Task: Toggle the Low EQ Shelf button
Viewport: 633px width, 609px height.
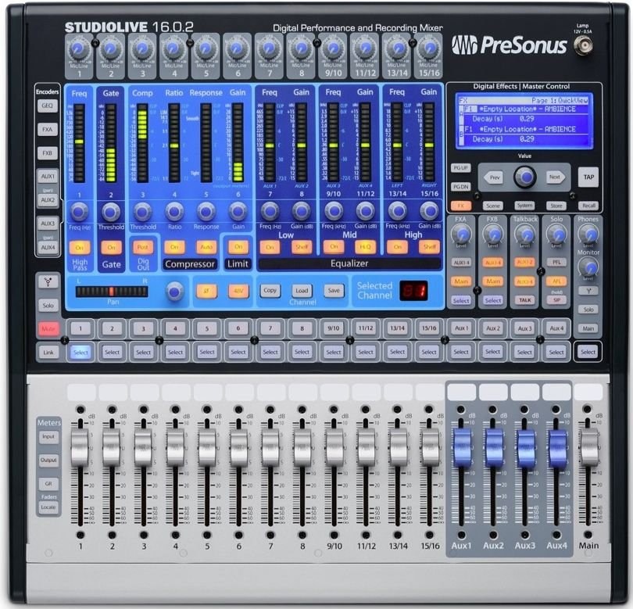Action: pyautogui.click(x=302, y=247)
